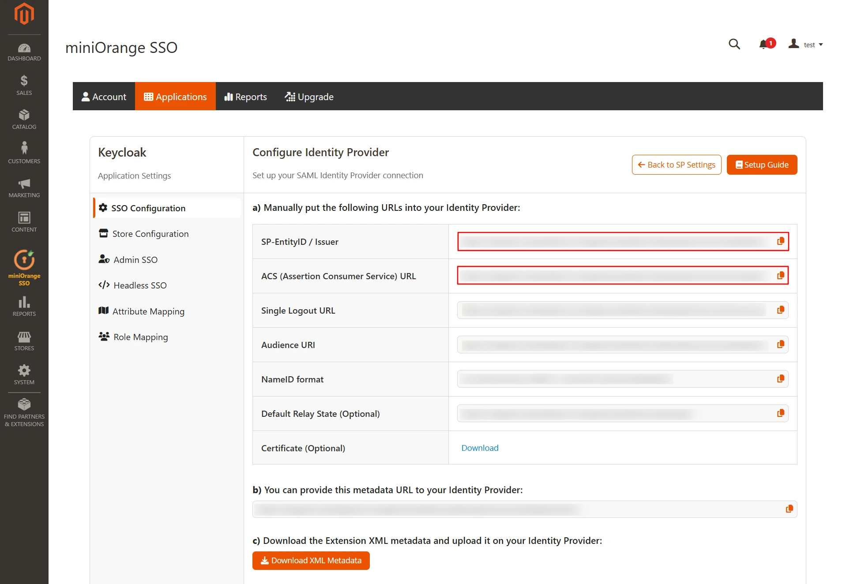
Task: Open Find Partners & Extensions
Action: 24,410
